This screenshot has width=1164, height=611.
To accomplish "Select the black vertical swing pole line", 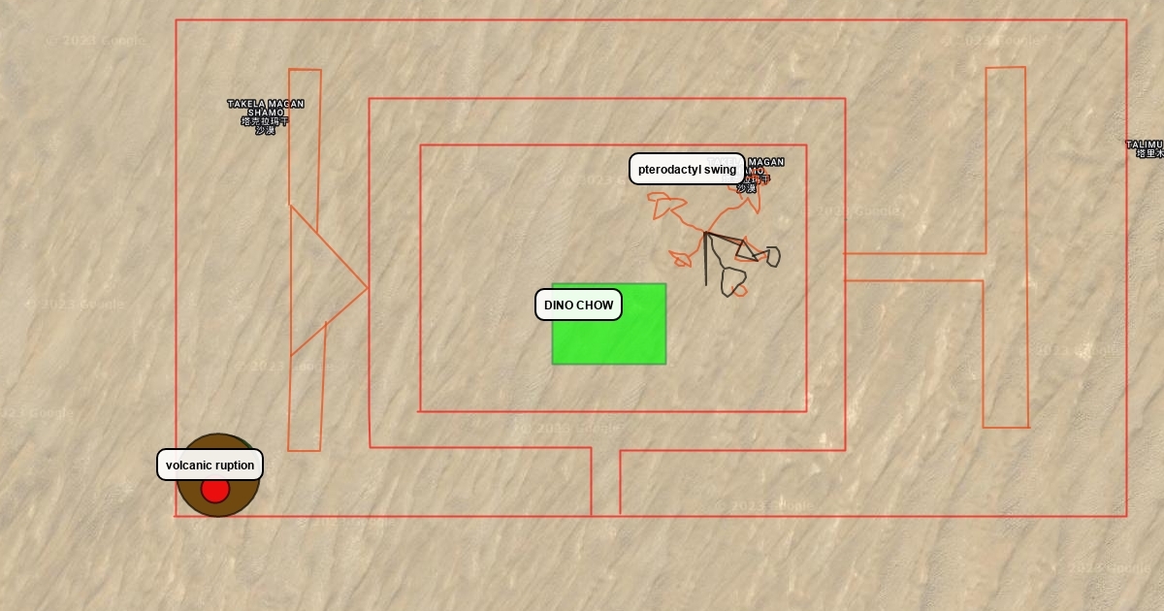I will [706, 267].
